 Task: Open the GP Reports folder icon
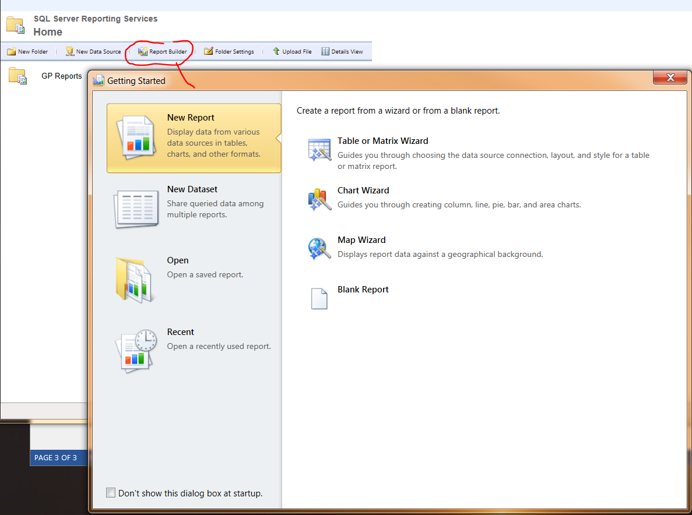point(17,76)
